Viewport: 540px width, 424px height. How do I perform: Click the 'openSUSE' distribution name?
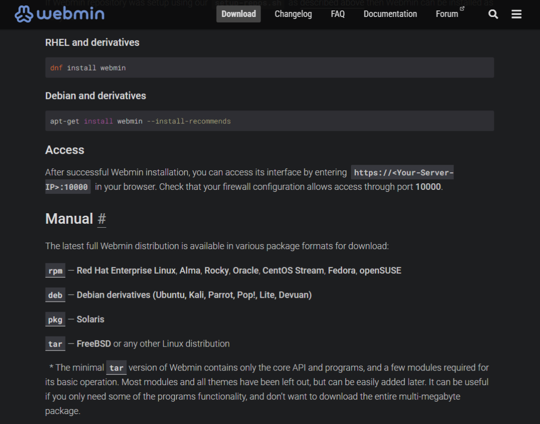point(380,271)
